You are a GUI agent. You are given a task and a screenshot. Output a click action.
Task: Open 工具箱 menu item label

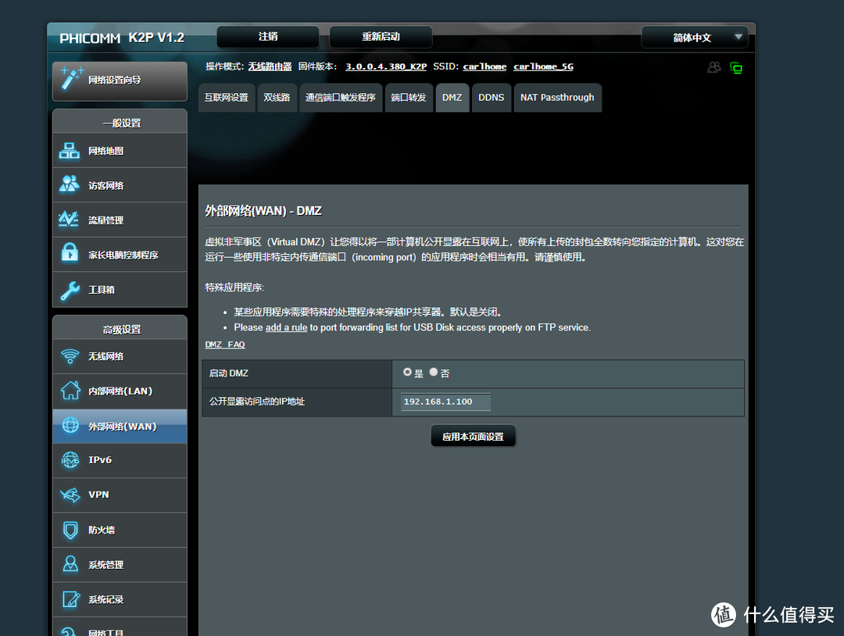pos(102,290)
